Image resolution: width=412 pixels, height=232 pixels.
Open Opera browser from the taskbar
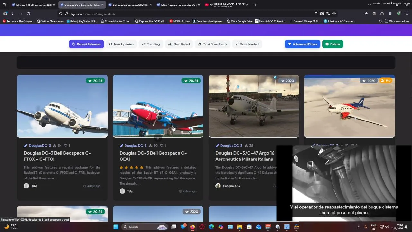202,227
